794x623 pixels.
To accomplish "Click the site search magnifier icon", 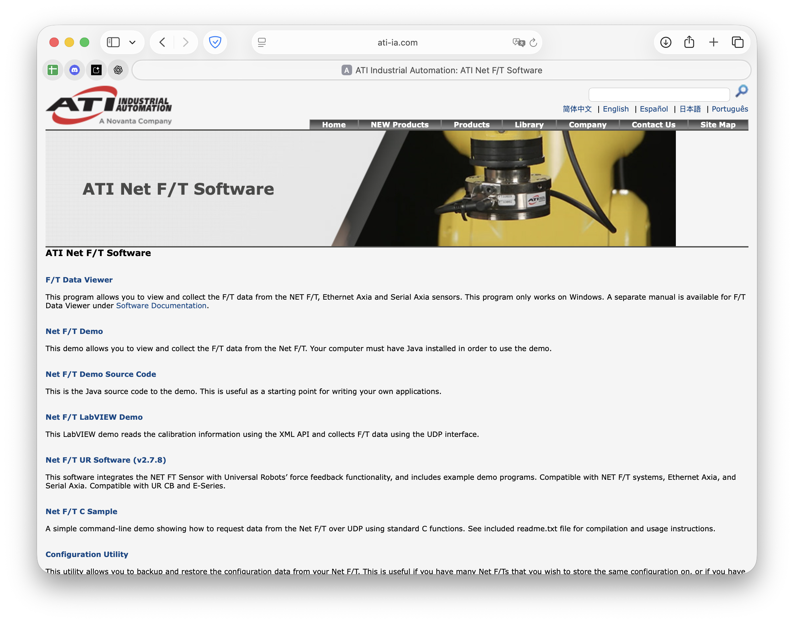I will point(742,91).
